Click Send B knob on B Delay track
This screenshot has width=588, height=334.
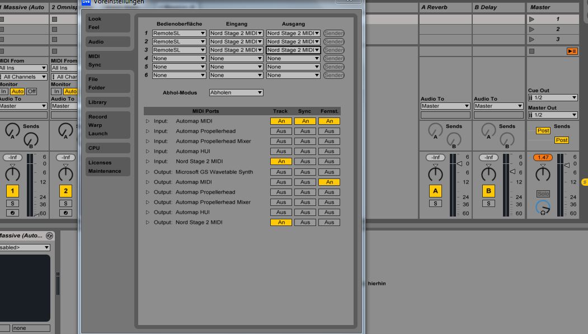[x=507, y=140]
